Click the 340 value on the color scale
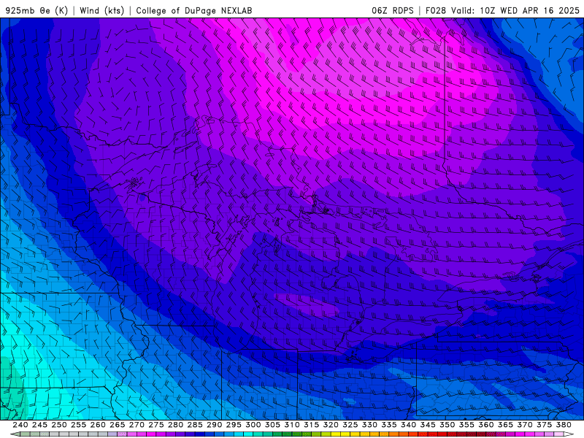Viewport: 584px width, 438px height. point(408,425)
